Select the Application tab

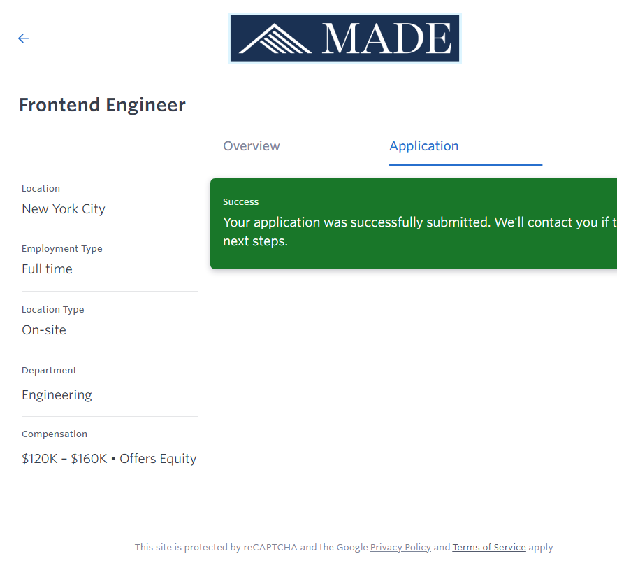(424, 146)
